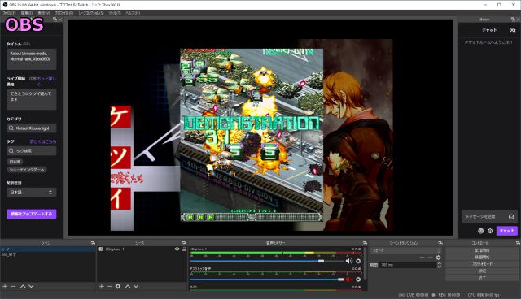The height and width of the screenshot is (299, 521).
Task: Close the stream info dock panel
Action: click(60, 19)
